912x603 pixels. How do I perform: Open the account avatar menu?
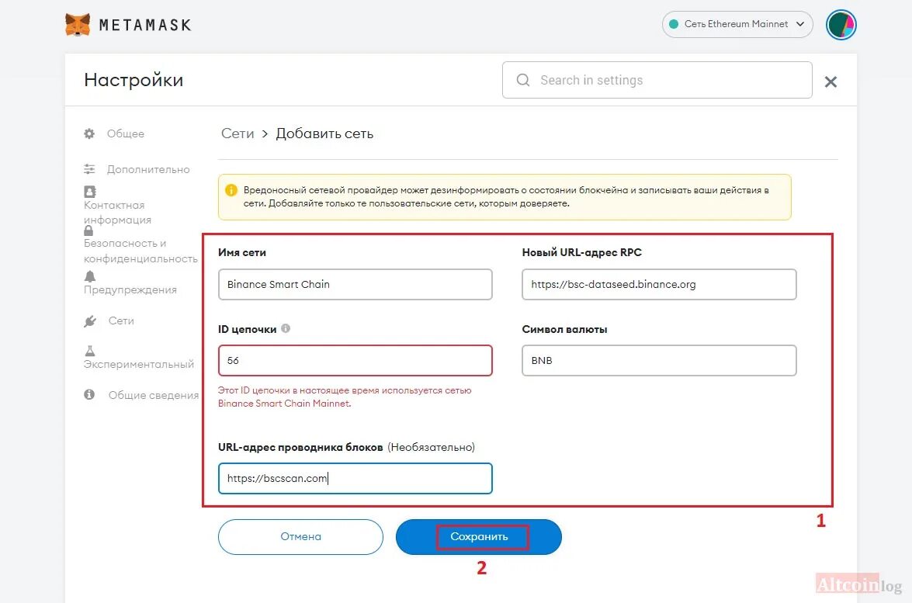pyautogui.click(x=841, y=25)
